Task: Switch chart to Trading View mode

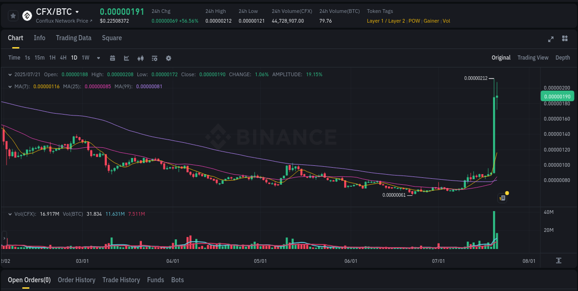Action: (533, 58)
